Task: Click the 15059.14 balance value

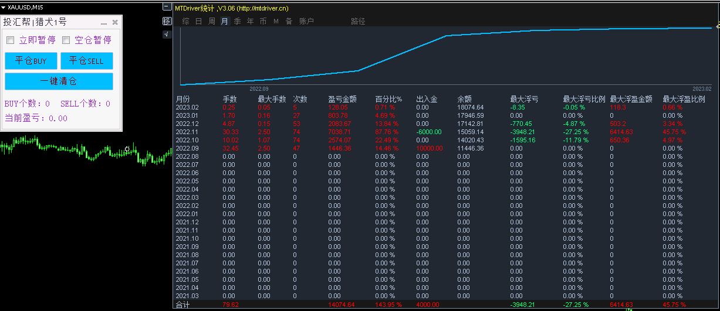Action: [471, 132]
